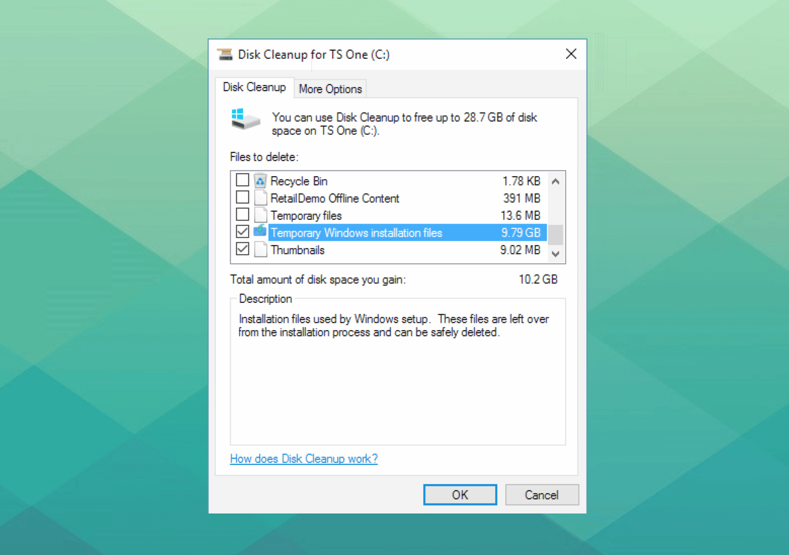This screenshot has width=789, height=555.
Task: Click the Temporary Windows installation files icon
Action: (260, 231)
